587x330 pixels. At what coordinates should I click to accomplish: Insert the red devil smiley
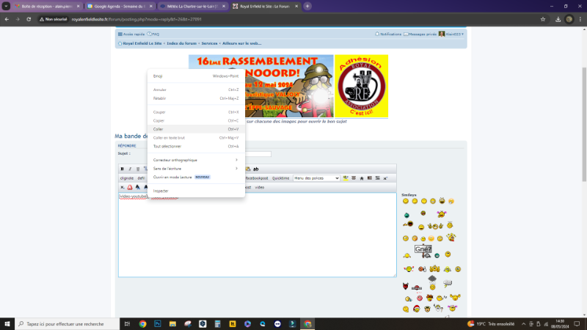pos(406,286)
